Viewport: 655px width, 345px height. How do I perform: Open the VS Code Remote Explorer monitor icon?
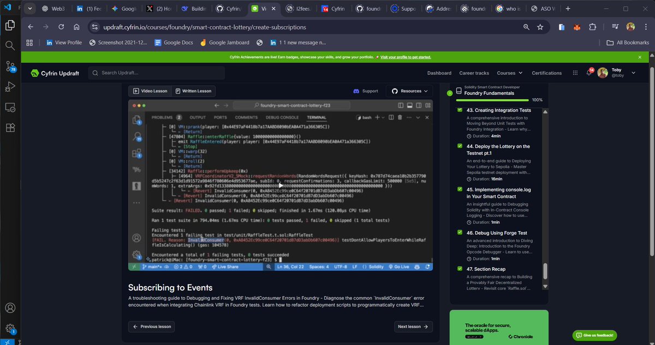(10, 107)
